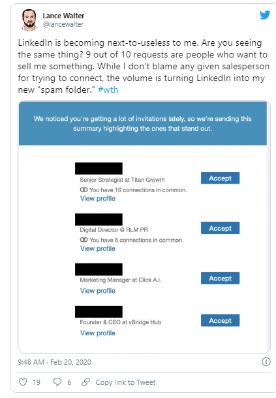Open tweet info circle icon
The width and height of the screenshot is (276, 398).
click(x=266, y=361)
